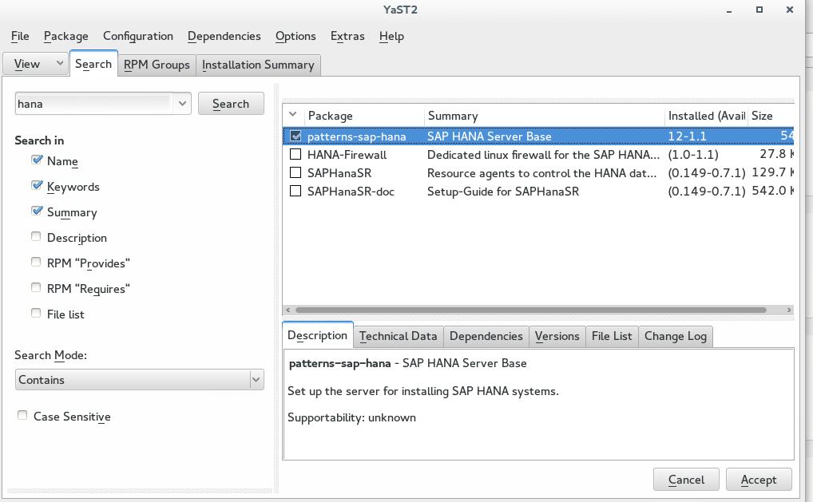Check the RPM Provides search option
813x502 pixels.
tap(36, 262)
